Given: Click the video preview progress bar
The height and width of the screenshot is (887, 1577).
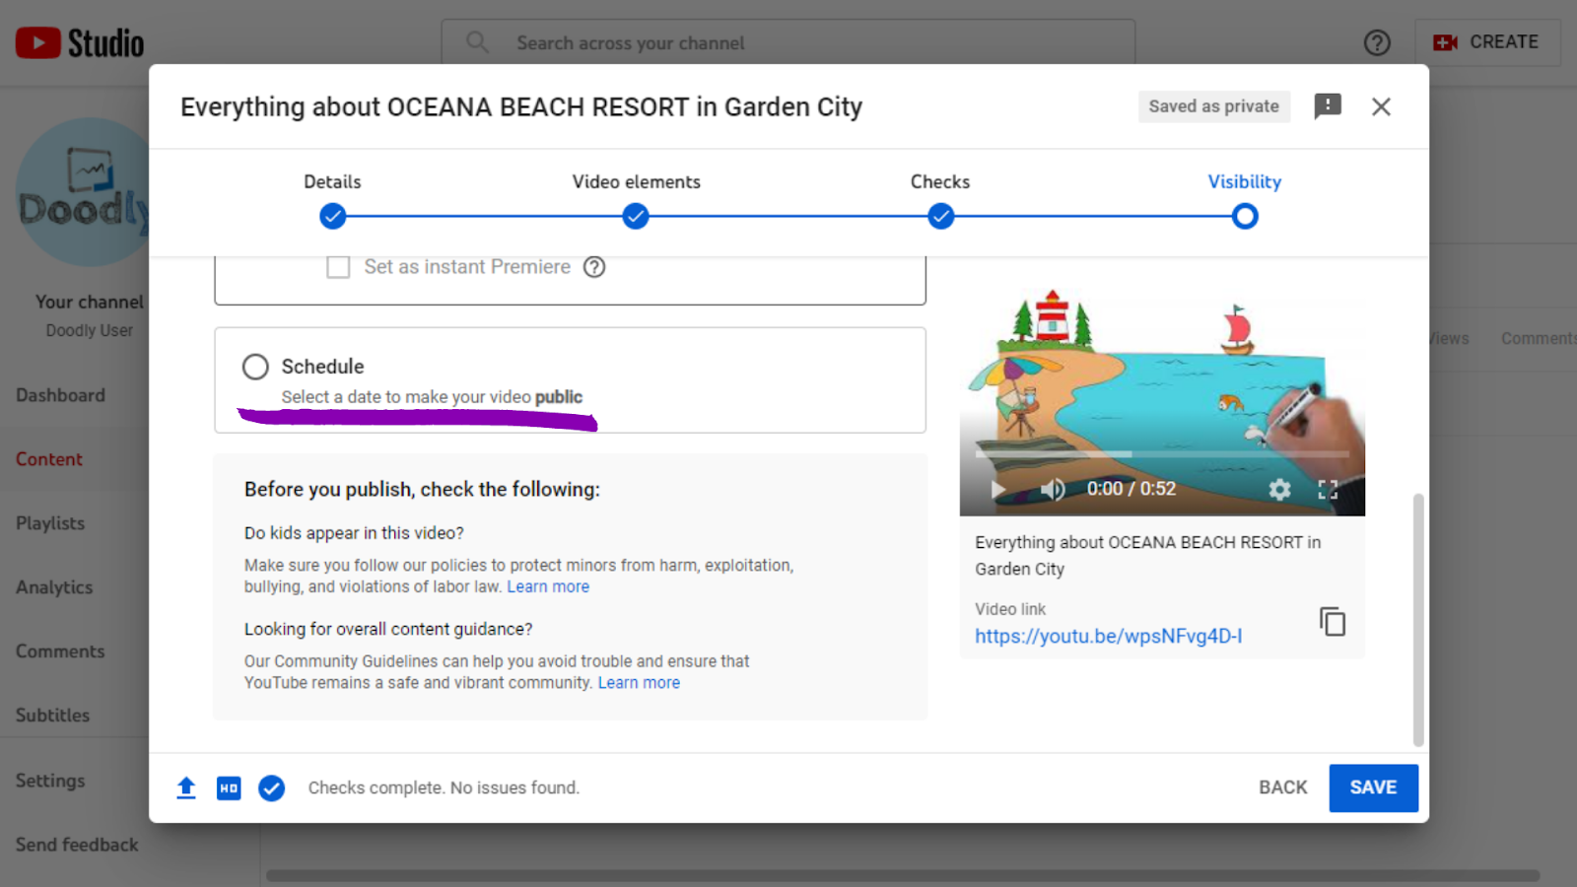Looking at the screenshot, I should [1162, 454].
